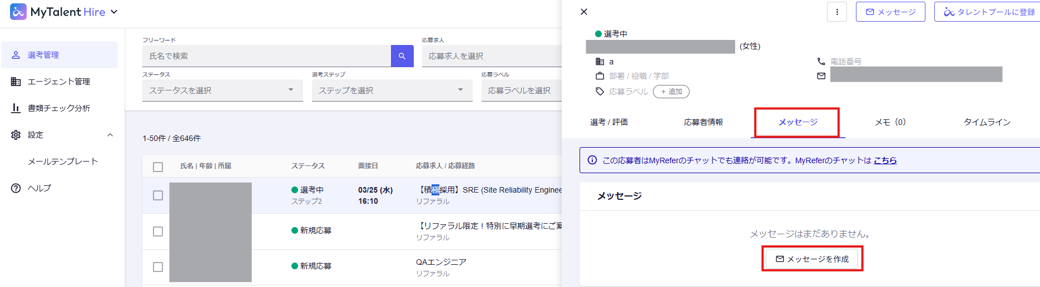Screen dimensions: 1040x287
Task: Click the blue search magnifier button
Action: pyautogui.click(x=402, y=56)
